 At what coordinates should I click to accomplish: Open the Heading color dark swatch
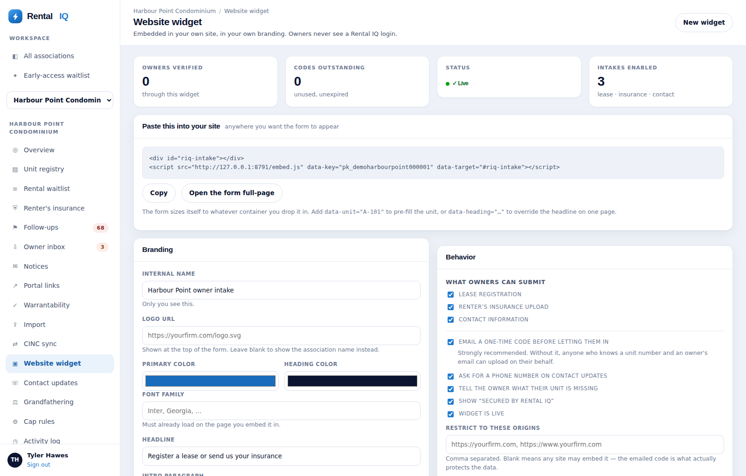[352, 381]
